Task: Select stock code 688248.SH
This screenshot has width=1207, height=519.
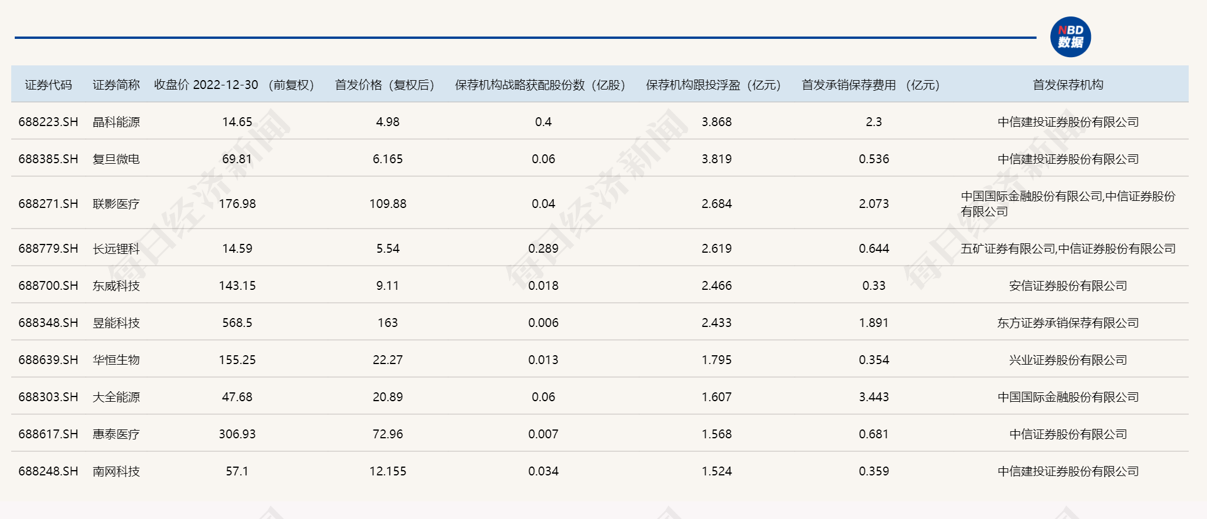Action: point(48,471)
